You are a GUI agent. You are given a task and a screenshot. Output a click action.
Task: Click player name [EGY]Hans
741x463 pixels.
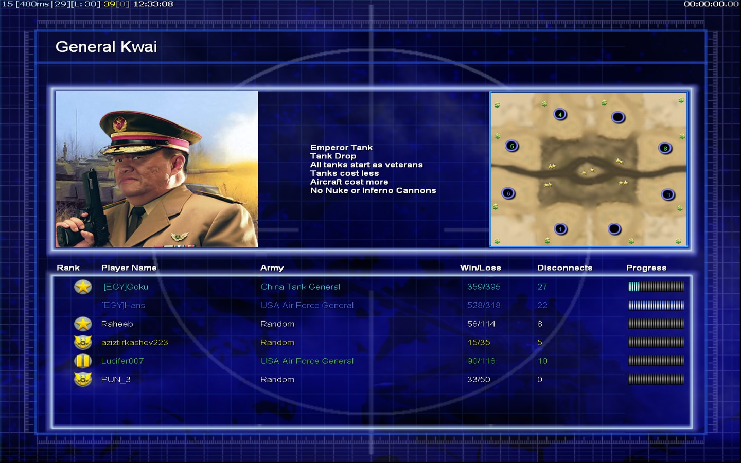click(123, 305)
